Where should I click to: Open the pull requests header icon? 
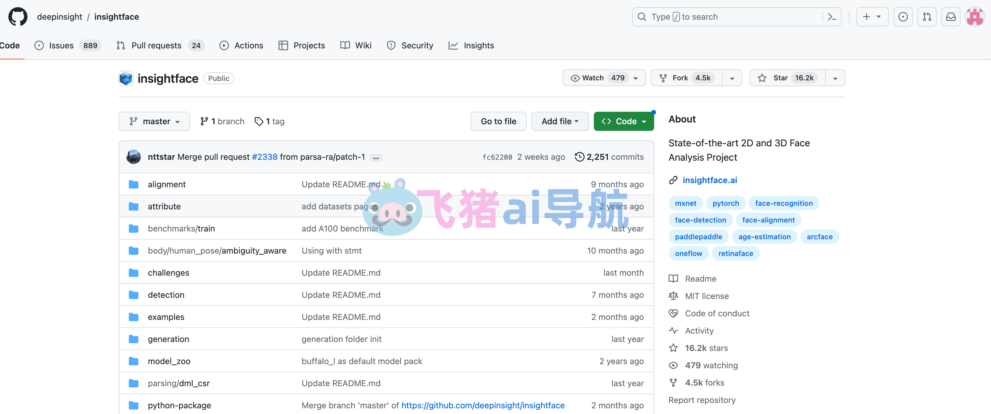pos(927,17)
